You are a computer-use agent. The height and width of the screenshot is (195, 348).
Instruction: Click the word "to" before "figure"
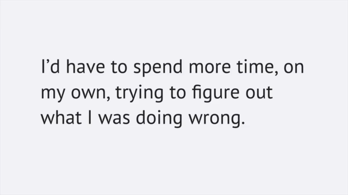tap(178, 93)
